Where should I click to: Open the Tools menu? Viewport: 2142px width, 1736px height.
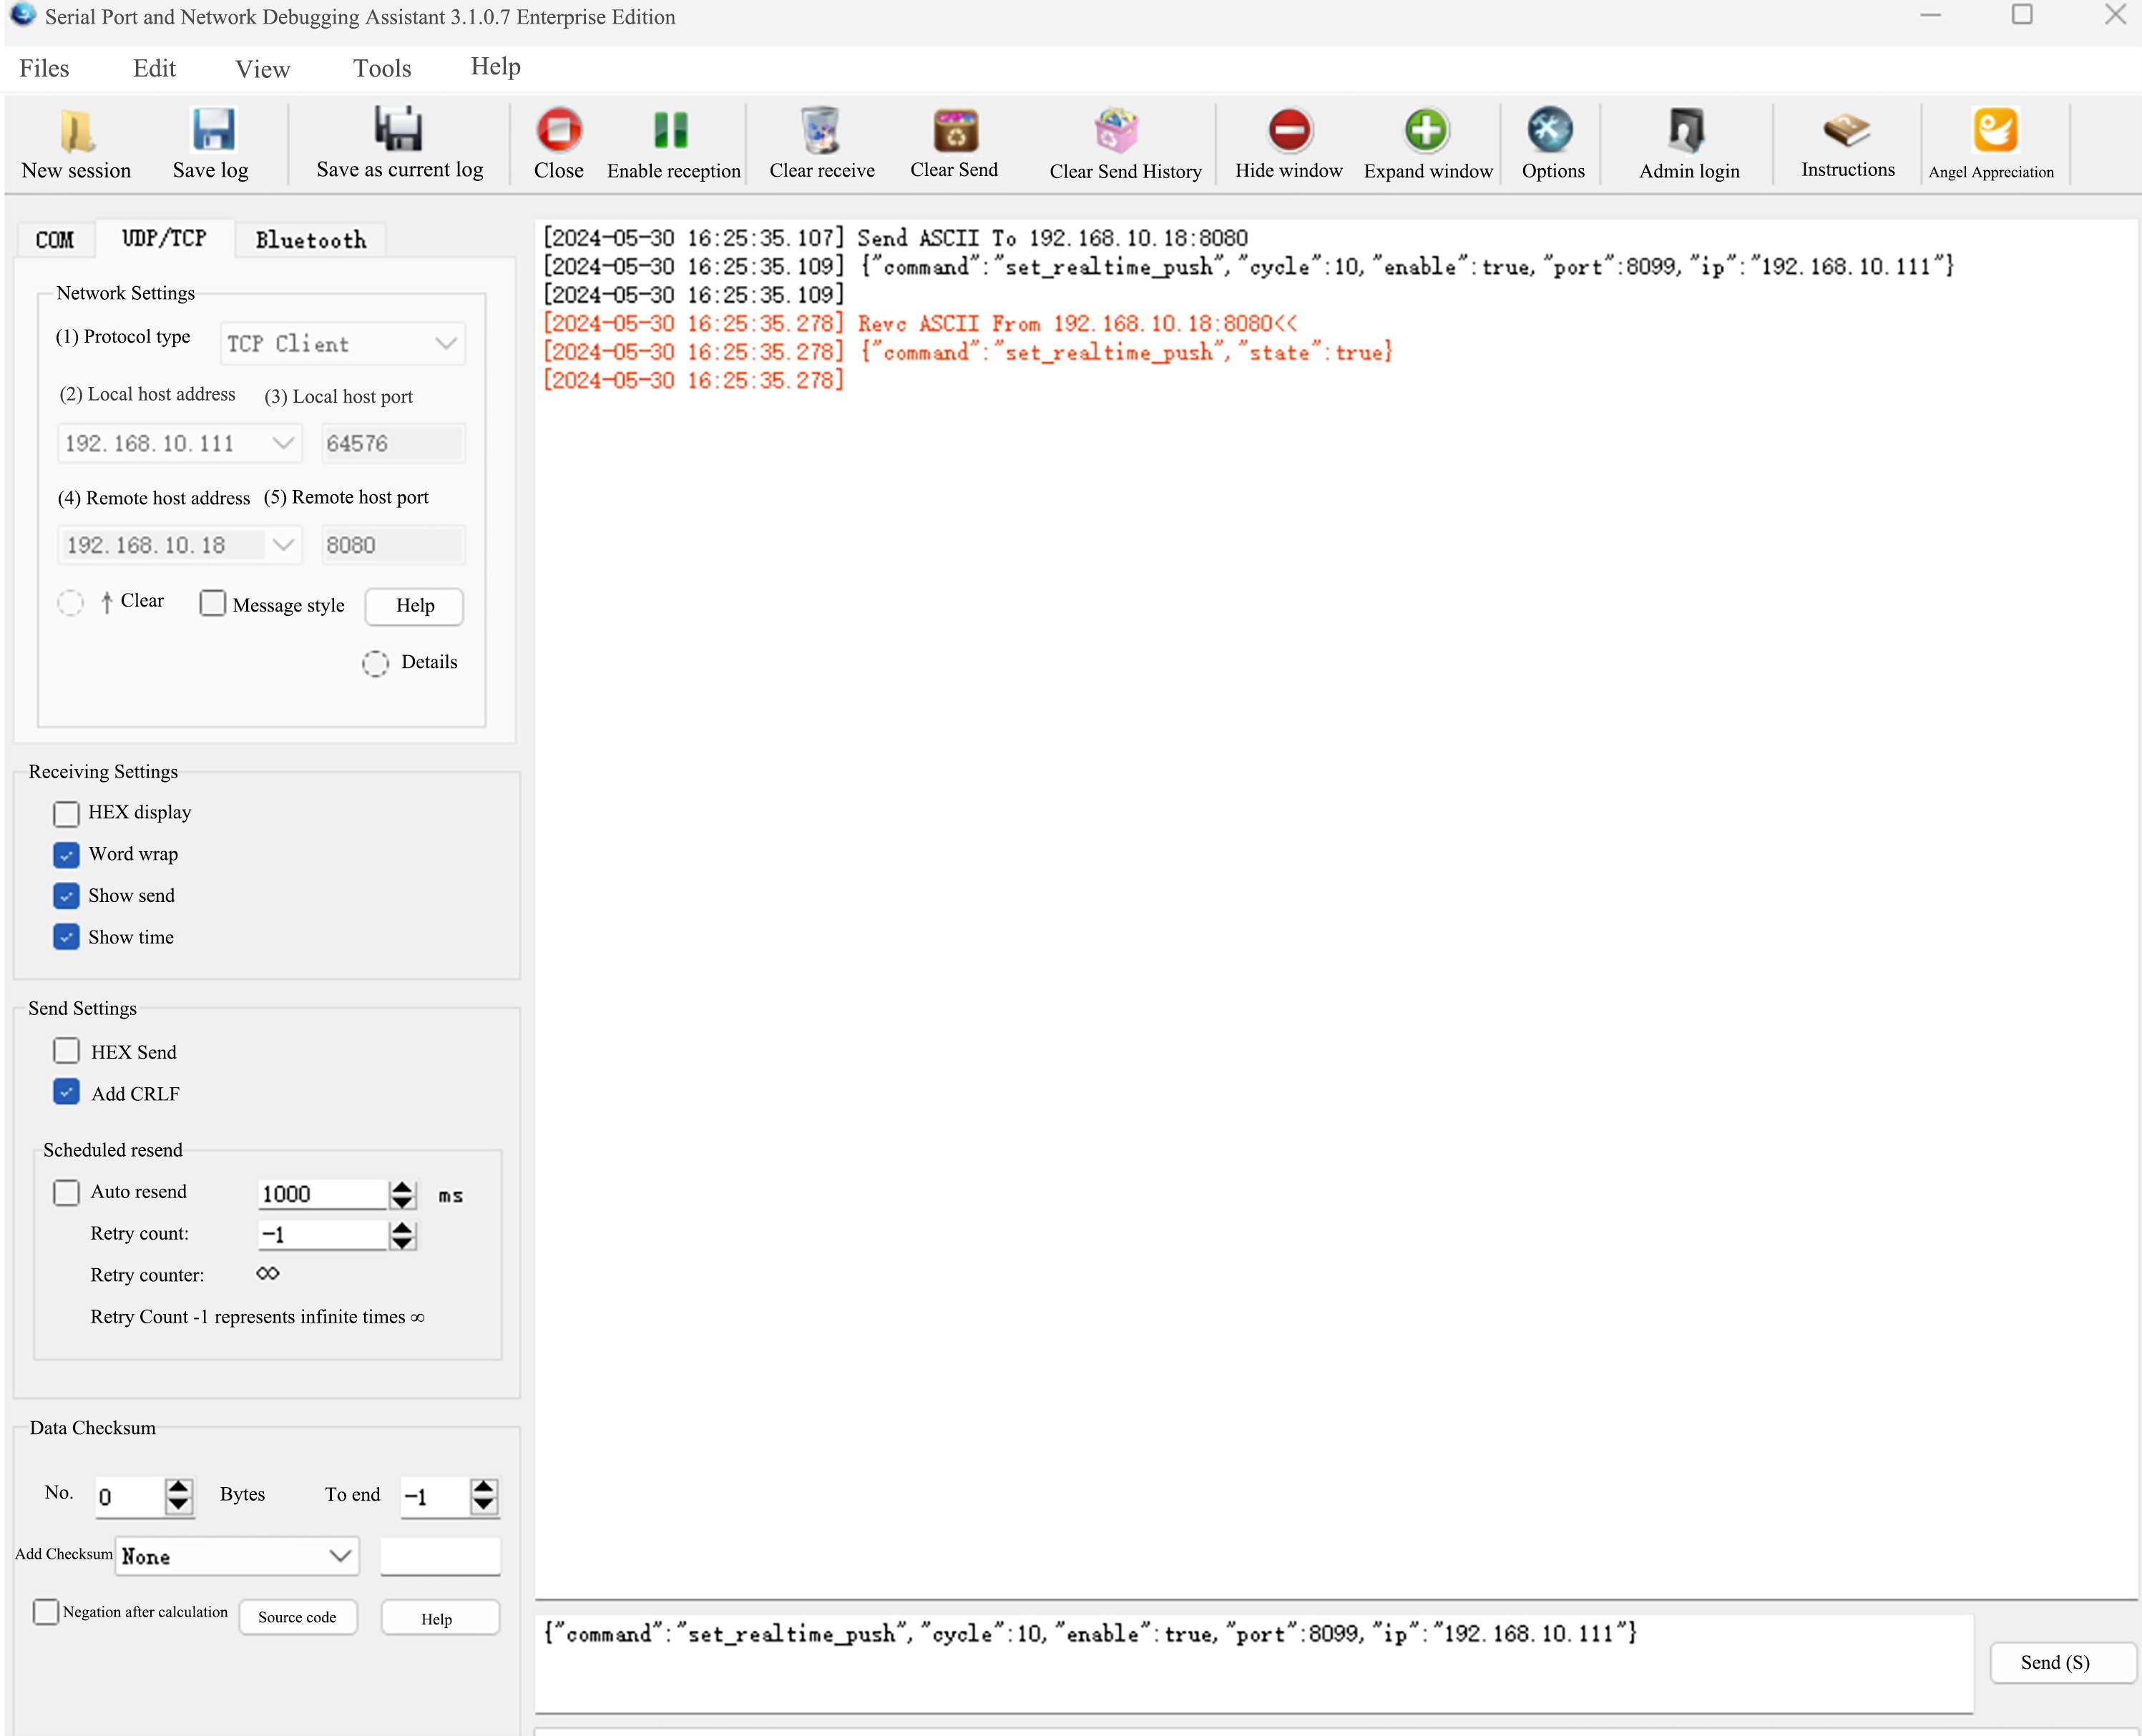pyautogui.click(x=382, y=68)
